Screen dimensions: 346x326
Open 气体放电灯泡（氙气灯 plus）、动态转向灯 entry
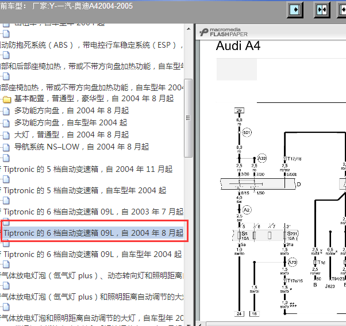92,275
